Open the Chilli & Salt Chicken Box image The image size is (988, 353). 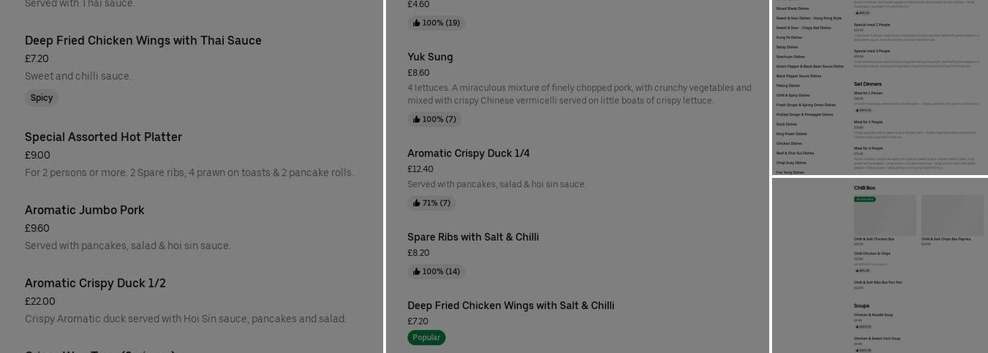[885, 215]
